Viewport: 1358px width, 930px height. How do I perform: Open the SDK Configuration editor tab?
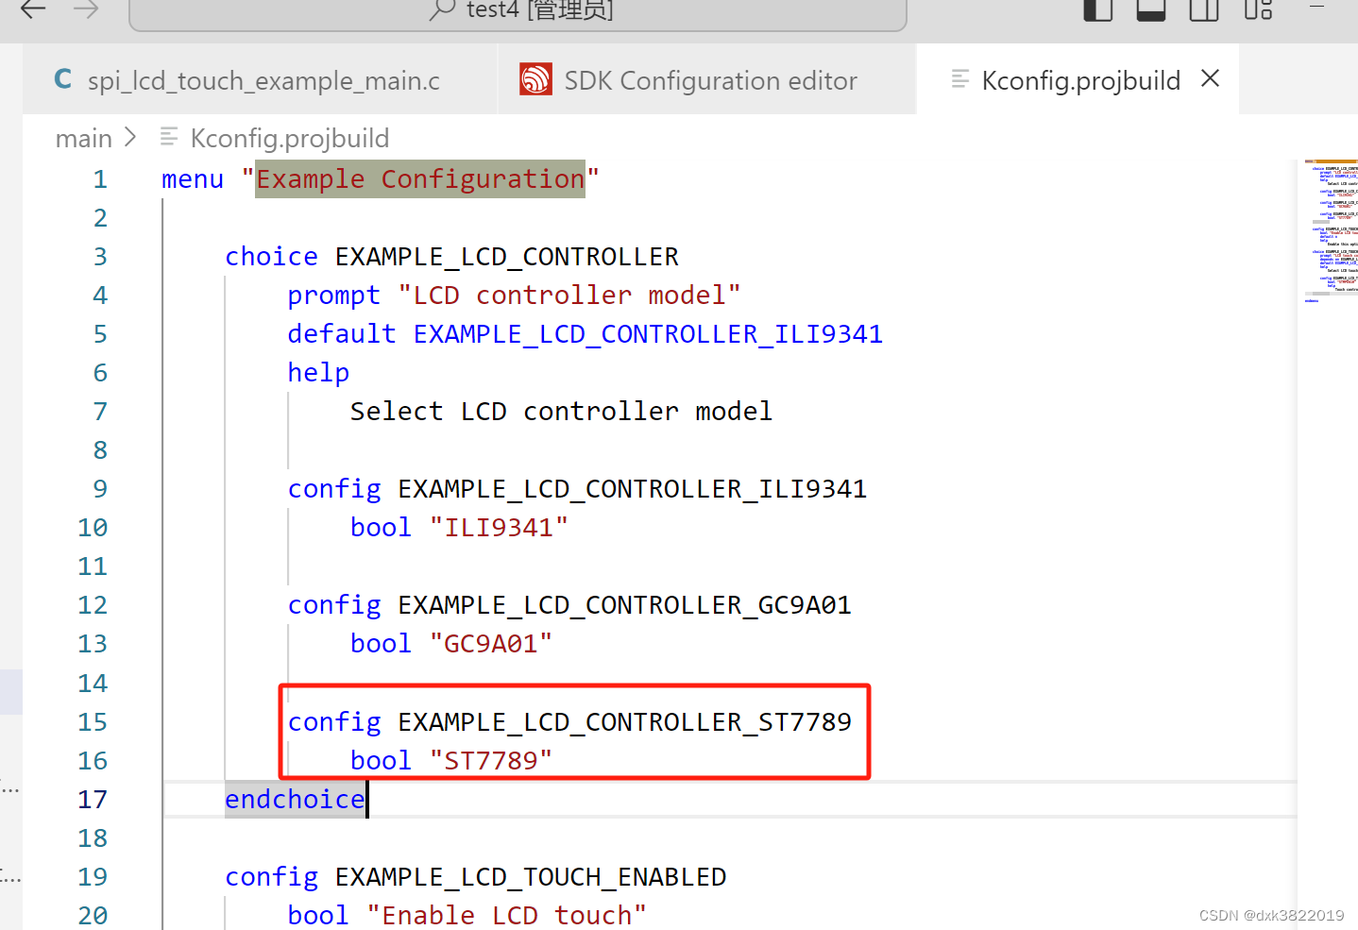[709, 80]
